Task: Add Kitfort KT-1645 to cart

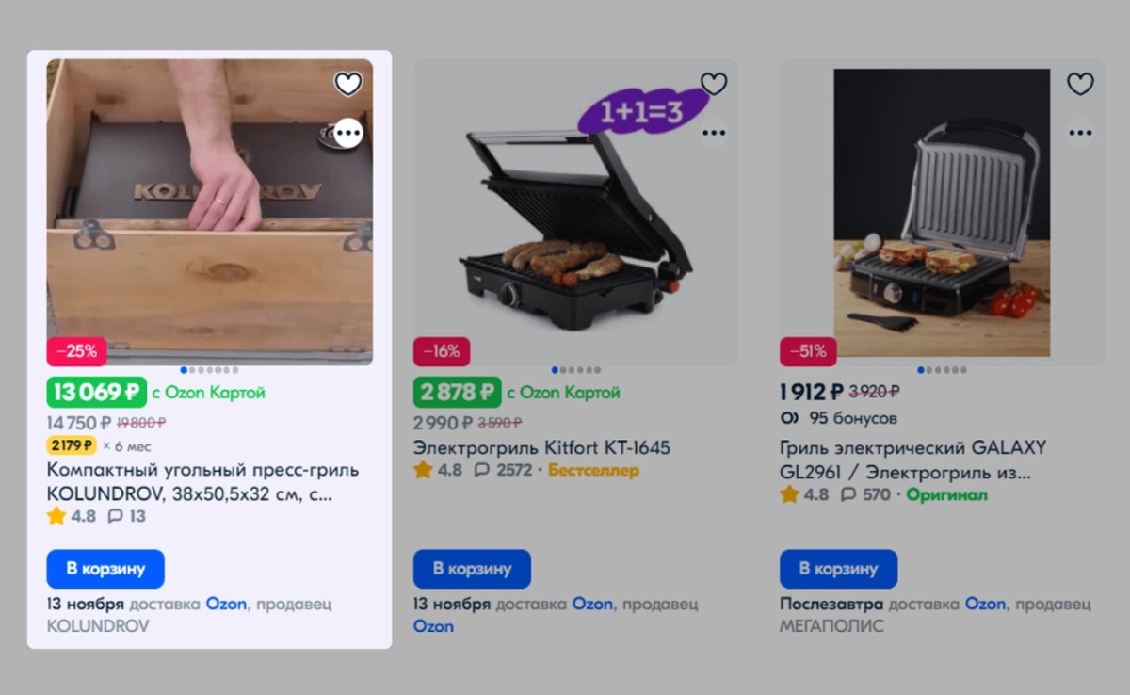Action: point(472,569)
